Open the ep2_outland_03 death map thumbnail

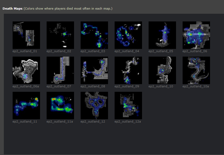pos(94,35)
